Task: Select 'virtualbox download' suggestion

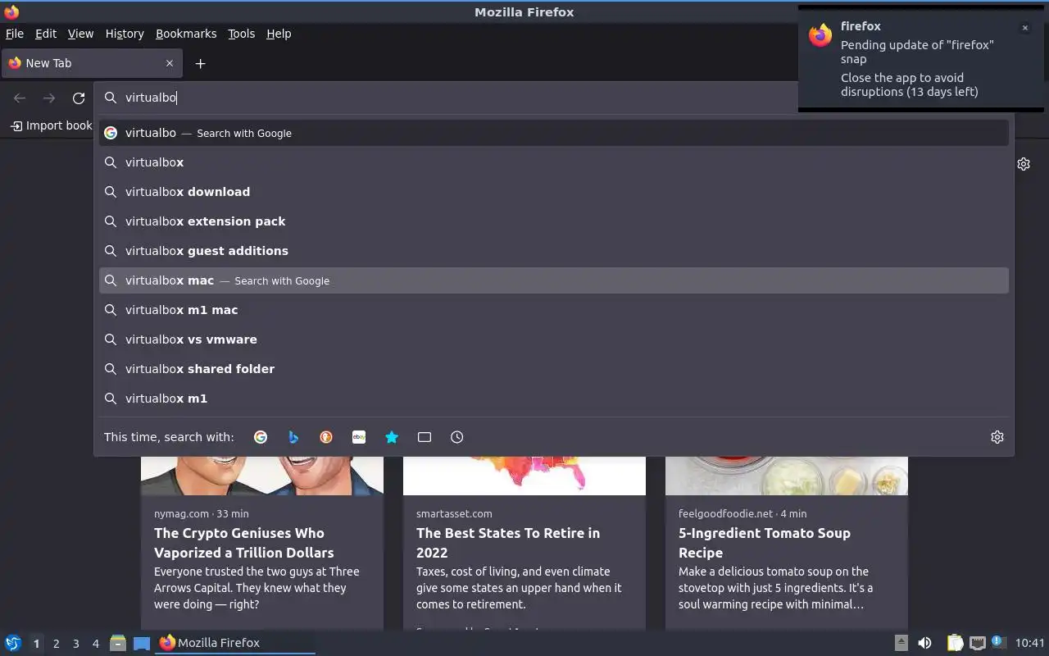Action: tap(554, 192)
